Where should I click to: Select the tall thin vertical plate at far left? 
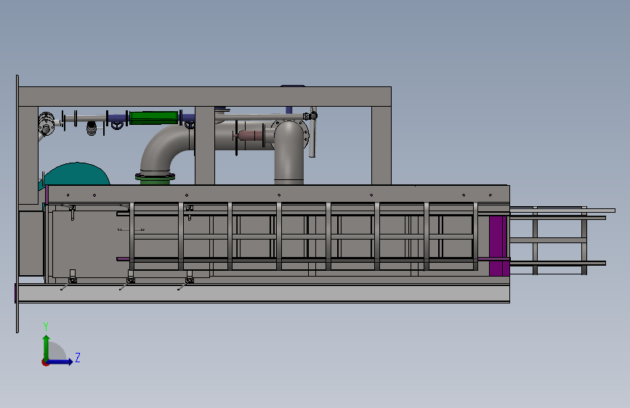17,203
